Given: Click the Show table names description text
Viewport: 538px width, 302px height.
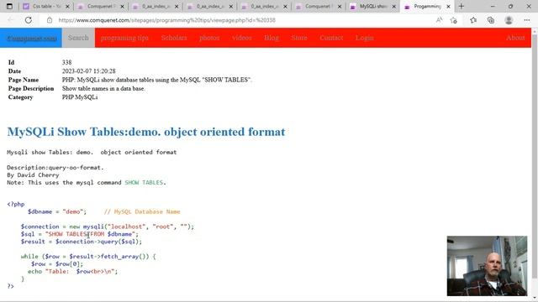Looking at the screenshot, I should coord(103,88).
